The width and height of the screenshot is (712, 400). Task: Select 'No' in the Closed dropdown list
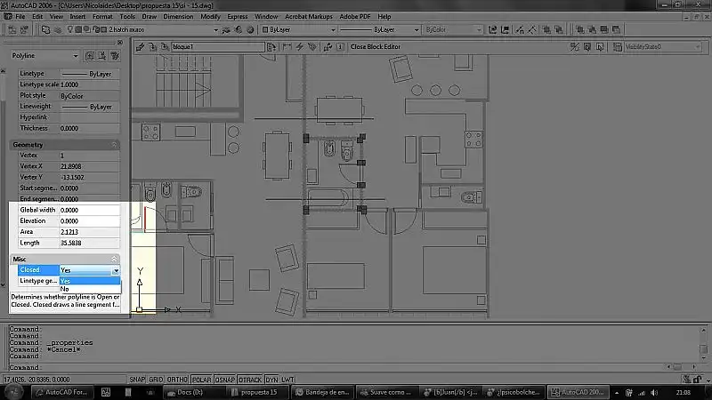65,289
